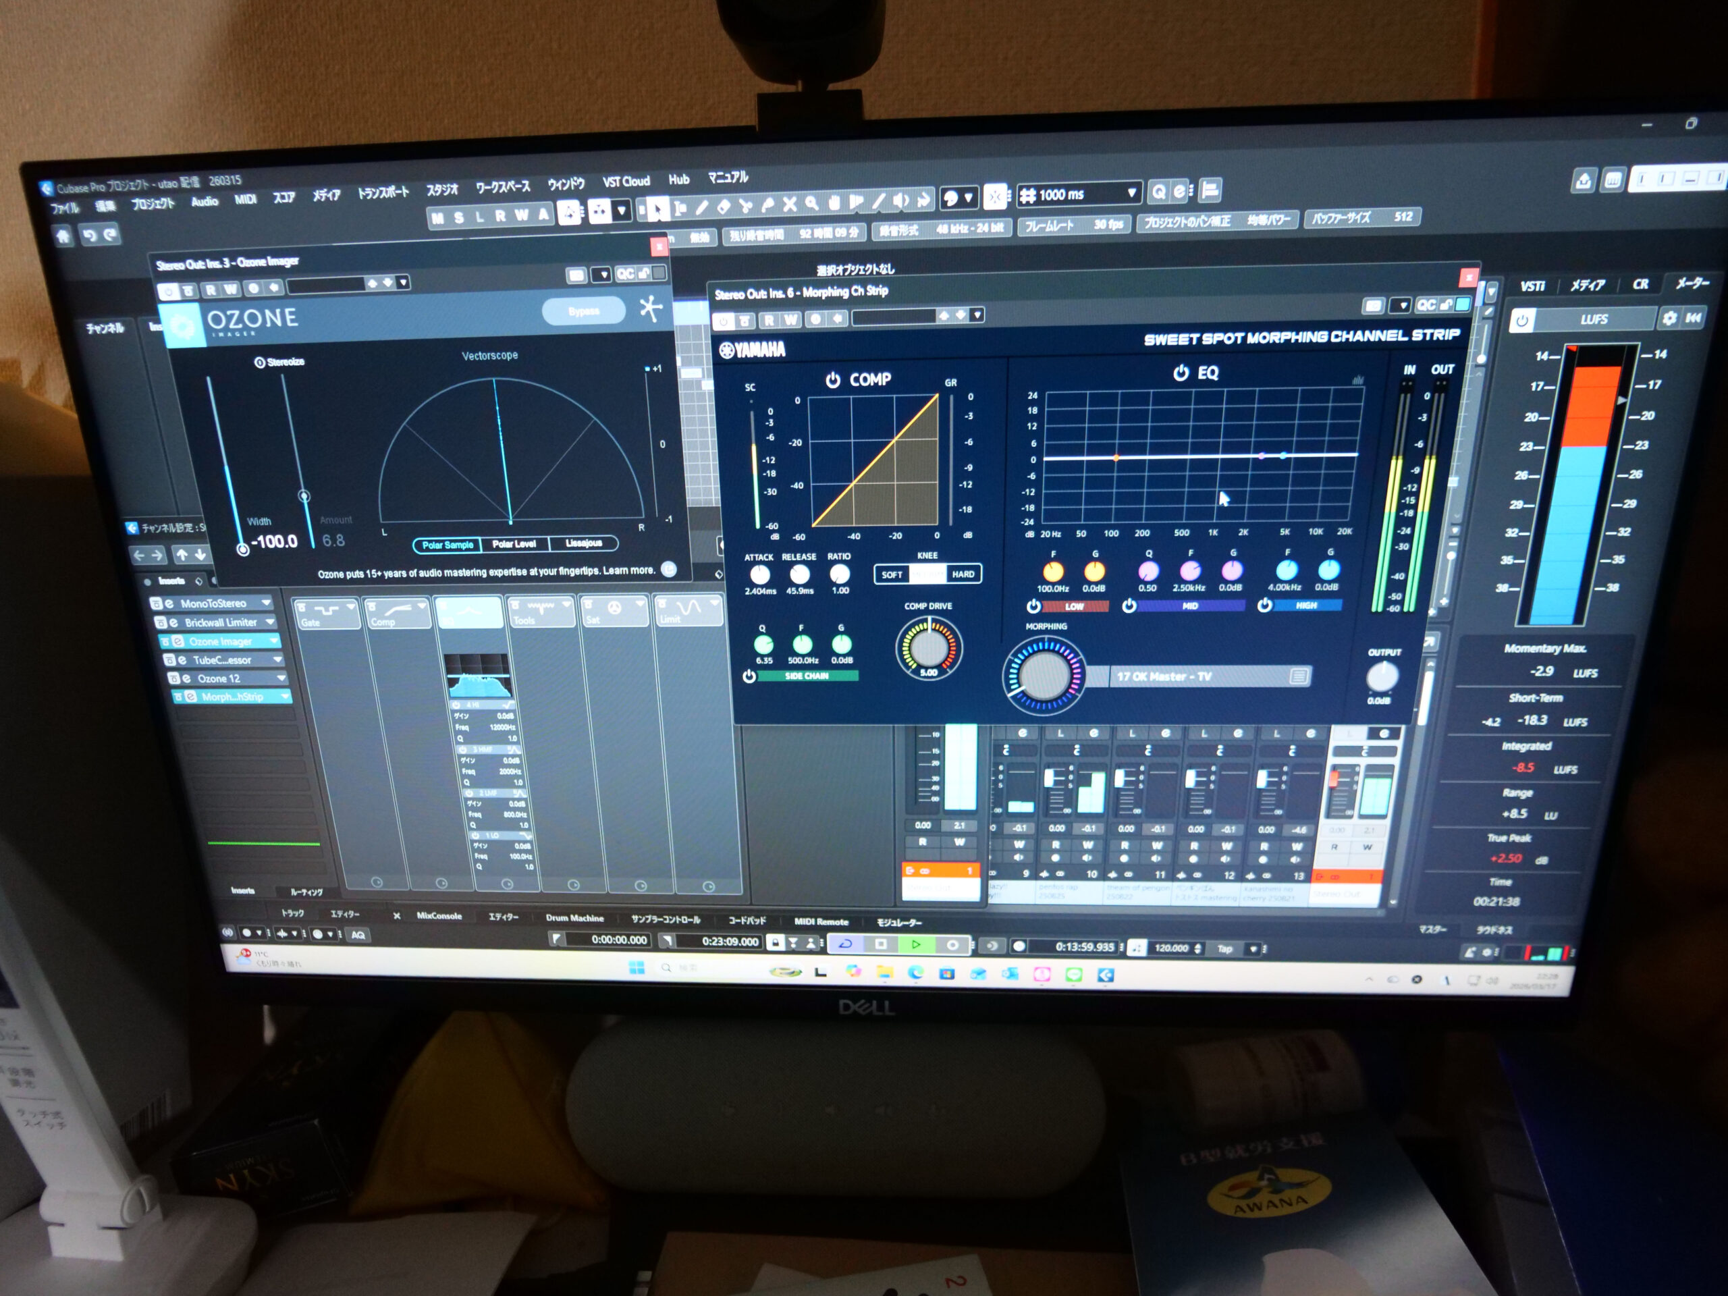
Task: Open the VST Cloud menu
Action: 627,181
